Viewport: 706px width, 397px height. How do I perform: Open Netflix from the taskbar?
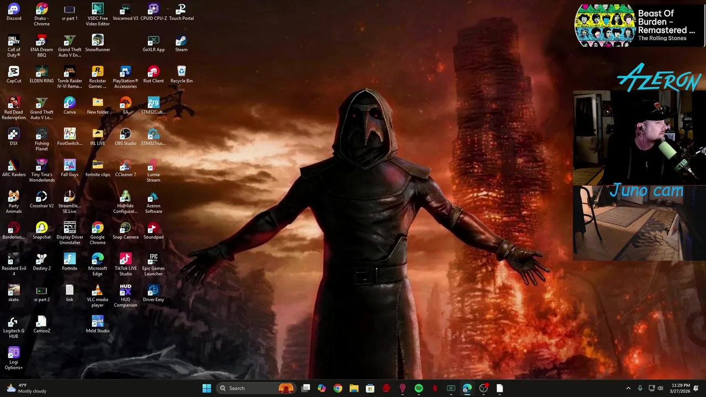435,388
